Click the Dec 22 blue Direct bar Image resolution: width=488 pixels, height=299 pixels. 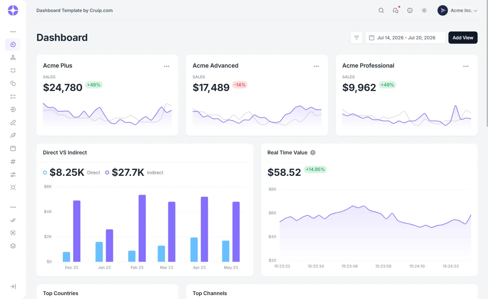coord(66,257)
